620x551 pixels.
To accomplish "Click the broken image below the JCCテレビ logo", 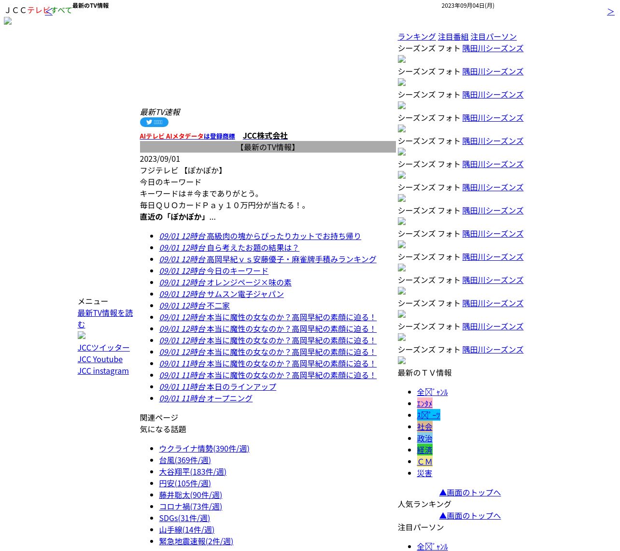I will pos(8,21).
